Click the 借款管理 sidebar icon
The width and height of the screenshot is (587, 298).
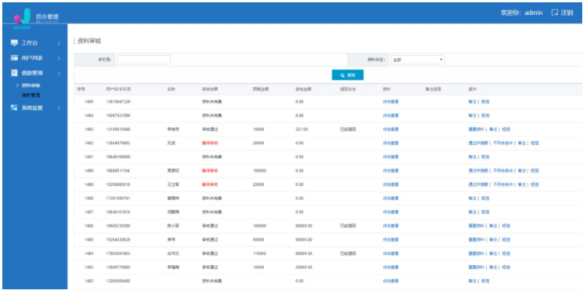point(14,73)
